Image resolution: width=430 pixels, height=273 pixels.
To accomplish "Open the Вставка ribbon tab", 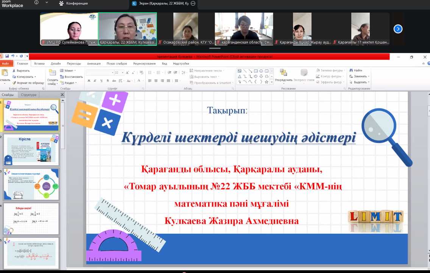I will click(x=39, y=64).
